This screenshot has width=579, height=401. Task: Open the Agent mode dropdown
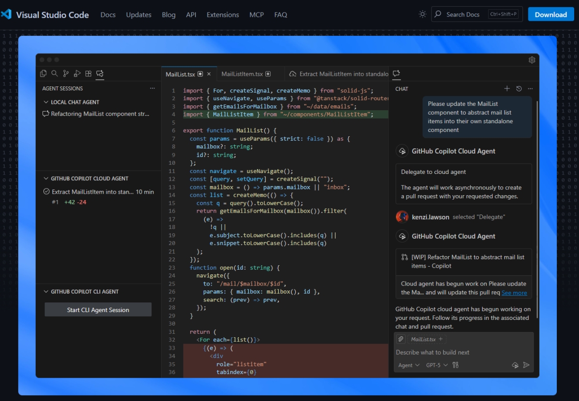pos(409,365)
